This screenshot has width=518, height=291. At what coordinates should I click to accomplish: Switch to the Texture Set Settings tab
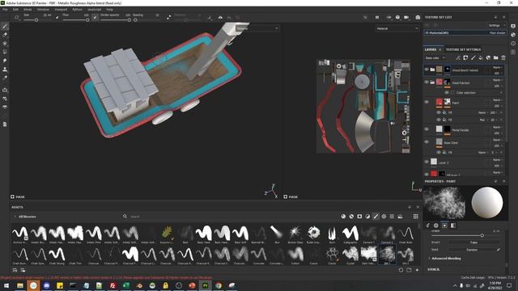click(x=463, y=49)
